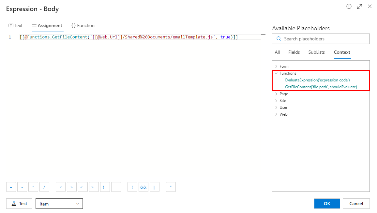377x213 pixels.
Task: Open the dialog in full screen view
Action: 359,6
